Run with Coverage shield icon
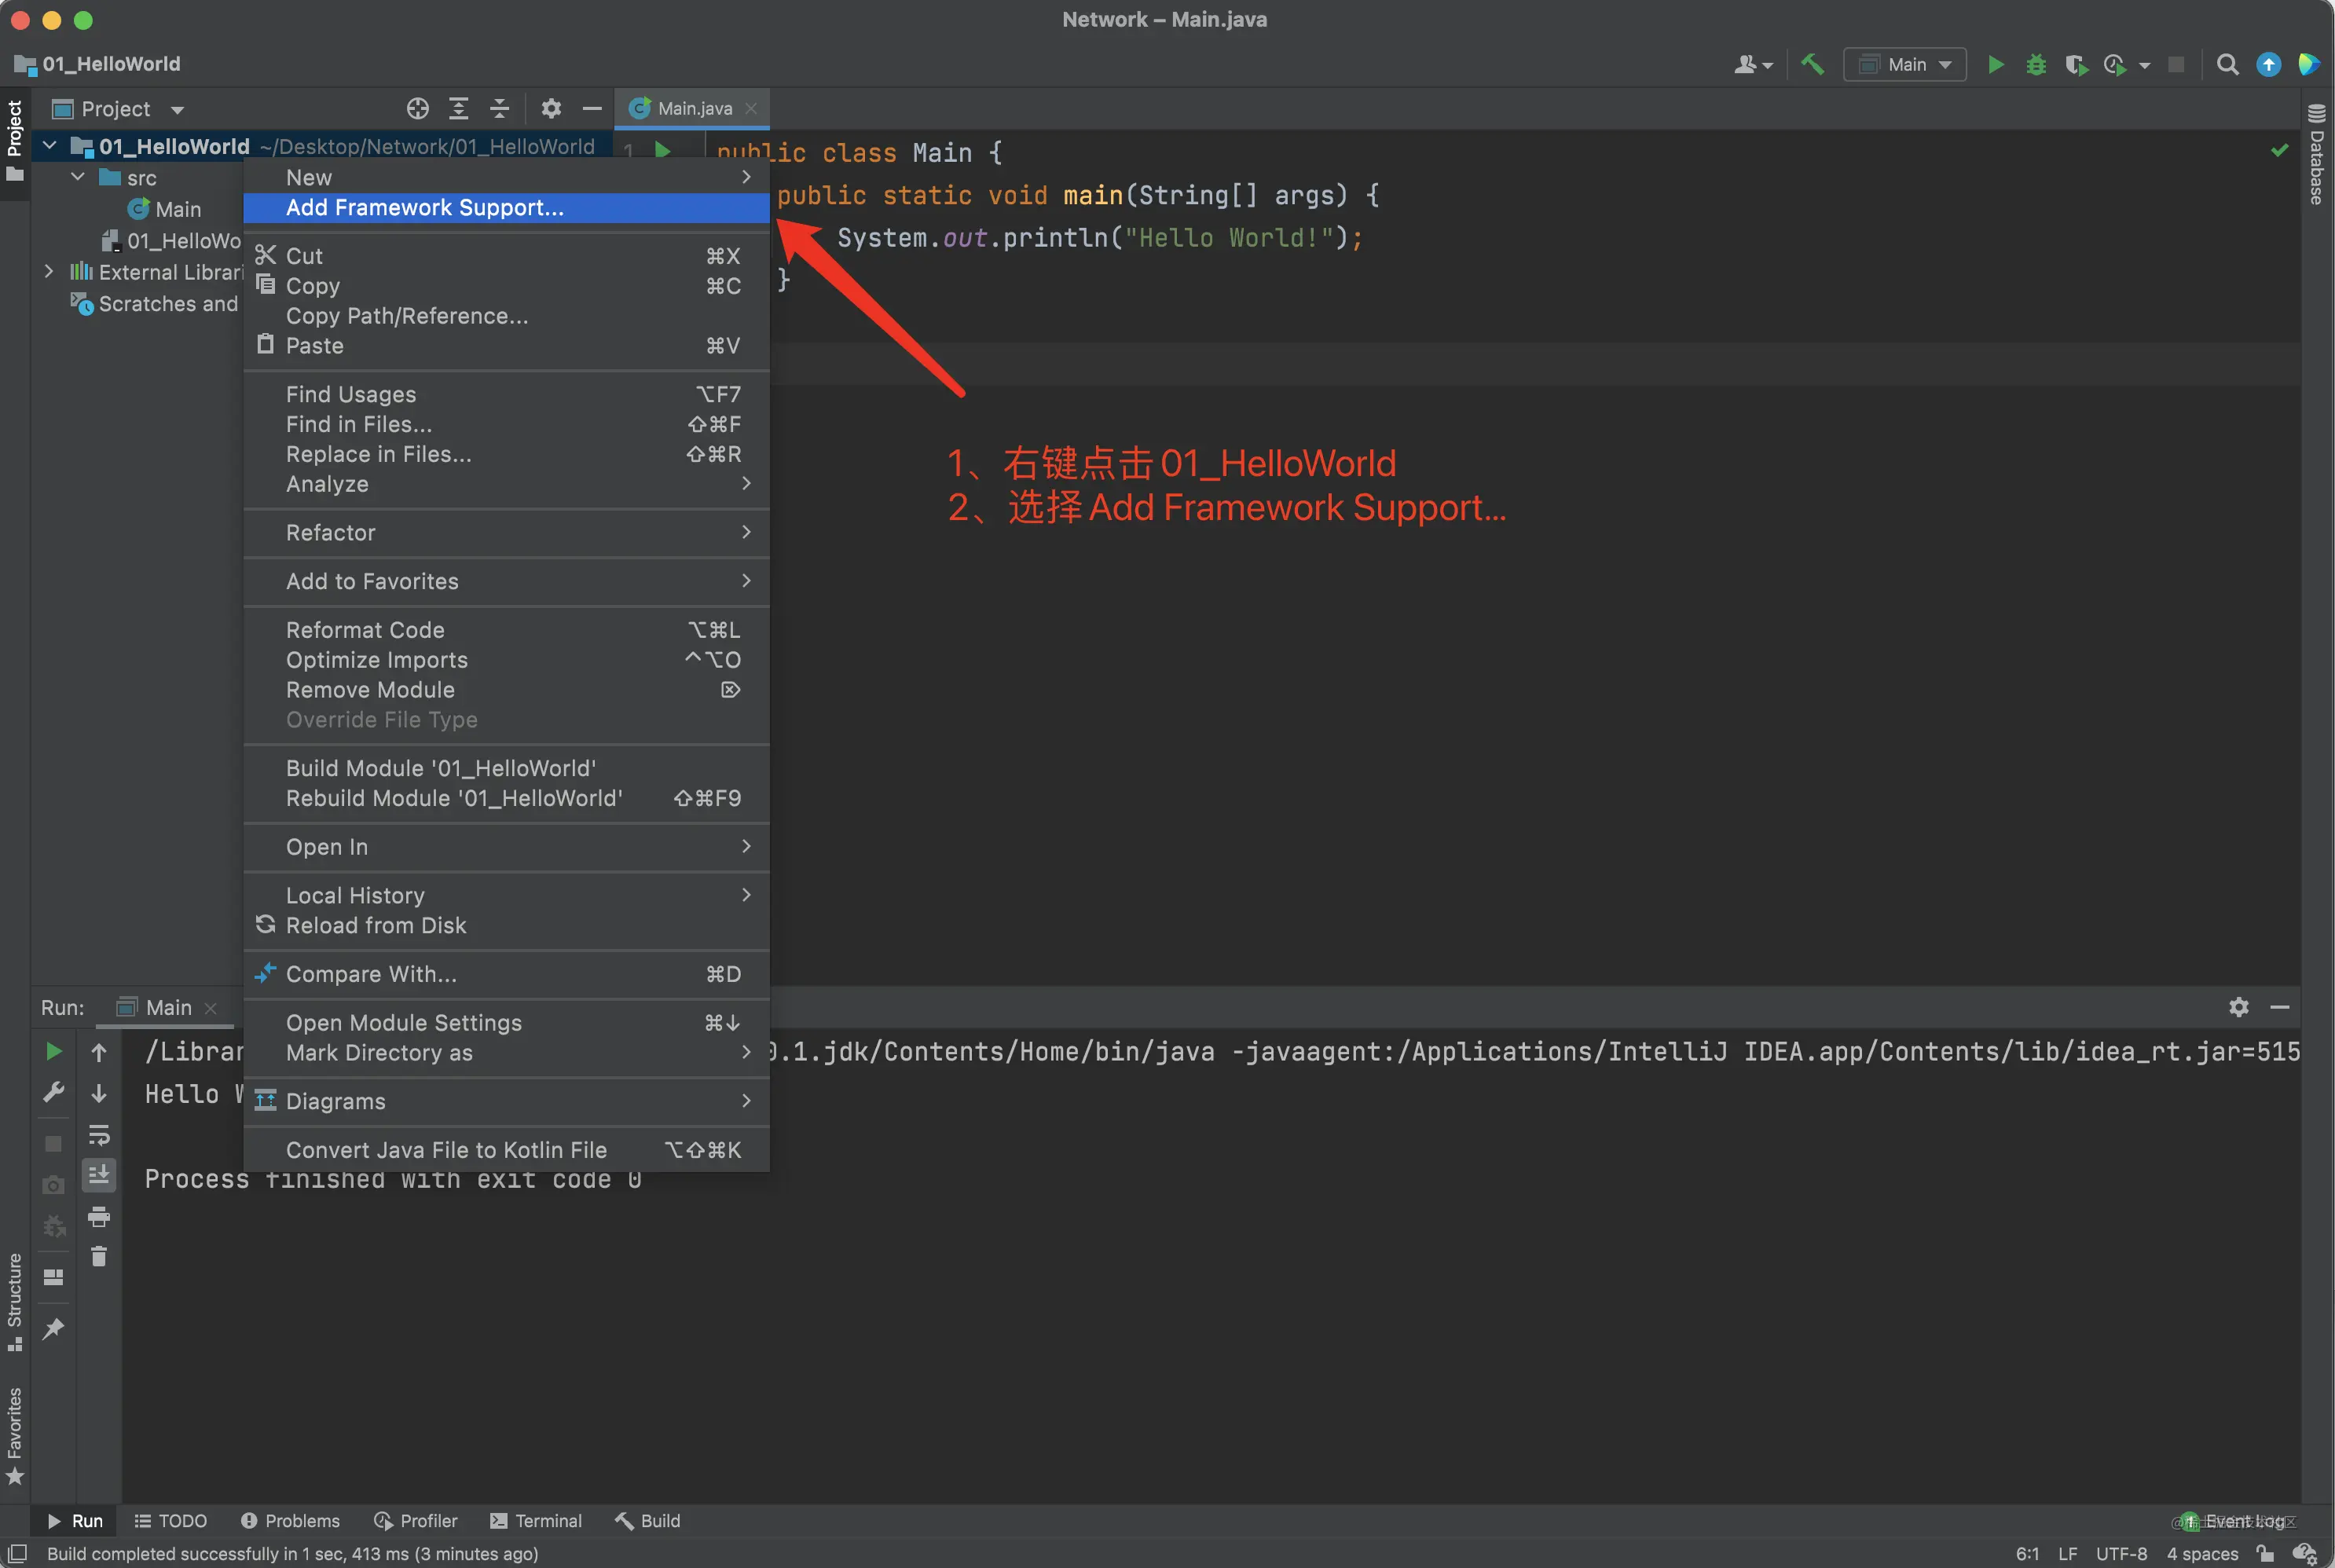The width and height of the screenshot is (2335, 1568). point(2076,64)
